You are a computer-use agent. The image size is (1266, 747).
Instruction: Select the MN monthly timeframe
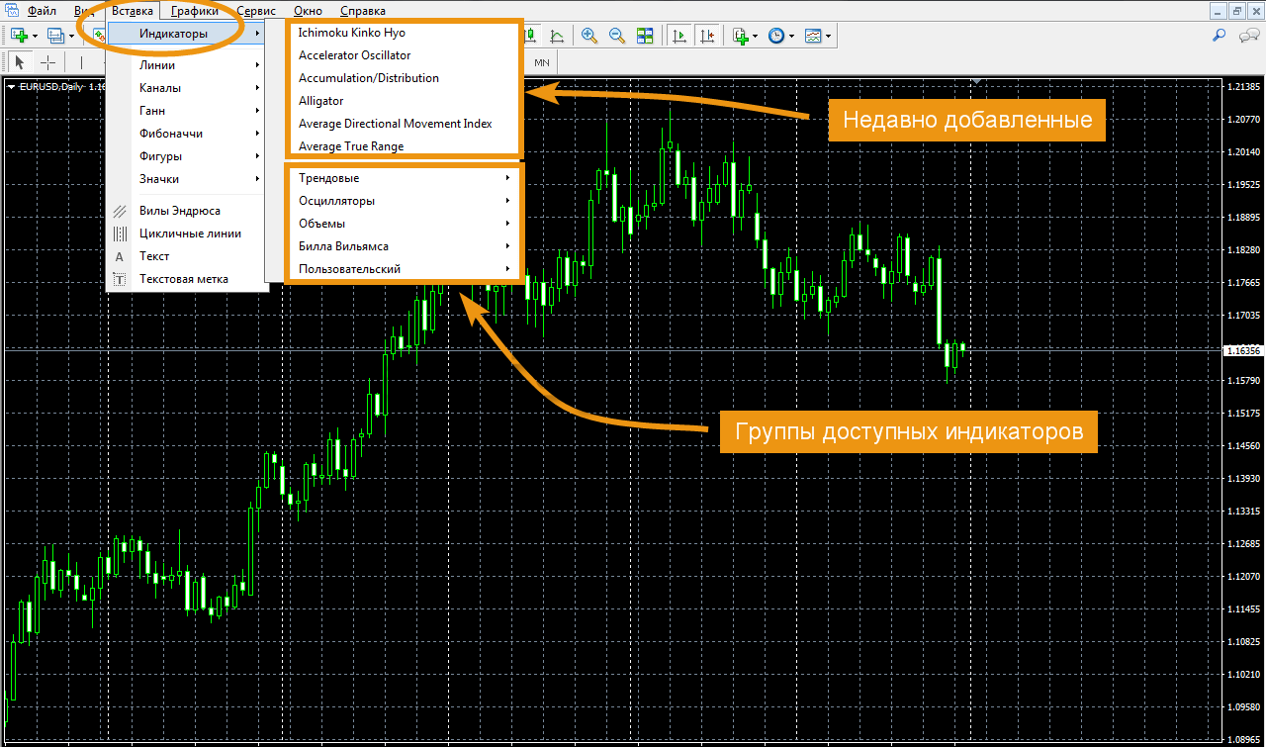coord(541,62)
